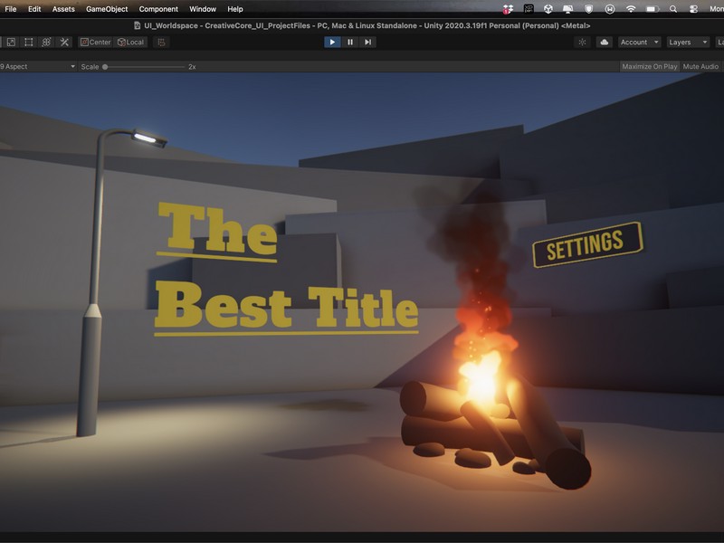Open the Window menu
Image resolution: width=724 pixels, height=543 pixels.
(x=203, y=9)
